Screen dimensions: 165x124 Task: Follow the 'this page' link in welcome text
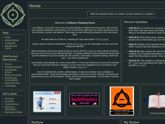104,39
